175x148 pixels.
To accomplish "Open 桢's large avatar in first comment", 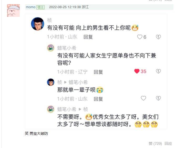I will point(38,24).
